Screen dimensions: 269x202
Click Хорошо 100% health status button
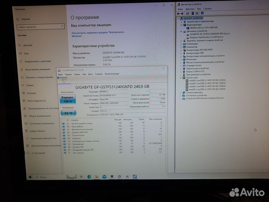coord(68,99)
